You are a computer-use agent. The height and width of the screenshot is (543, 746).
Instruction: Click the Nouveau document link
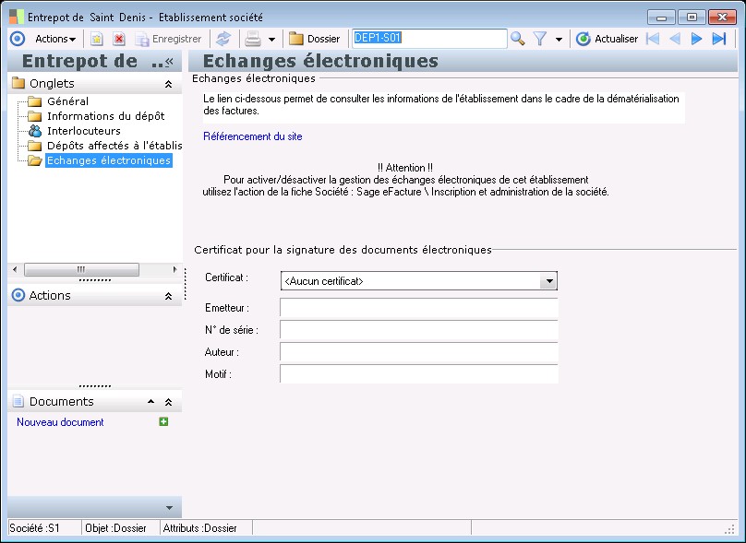point(60,422)
